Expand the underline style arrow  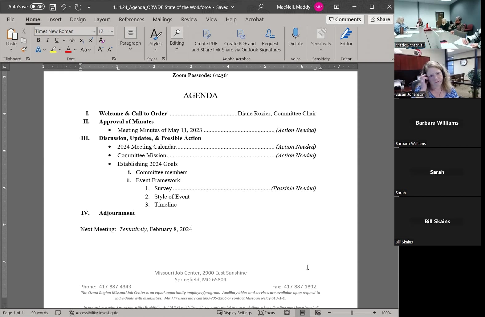(x=64, y=40)
